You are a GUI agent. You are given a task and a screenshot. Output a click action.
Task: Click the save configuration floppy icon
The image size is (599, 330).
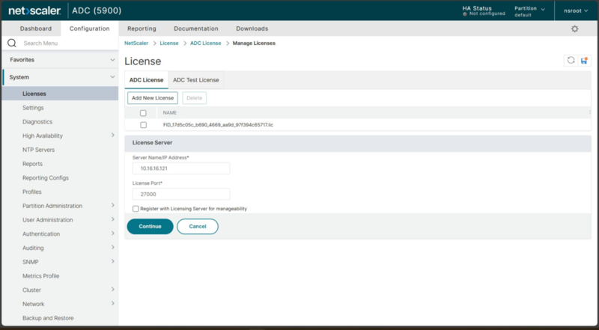pos(584,61)
